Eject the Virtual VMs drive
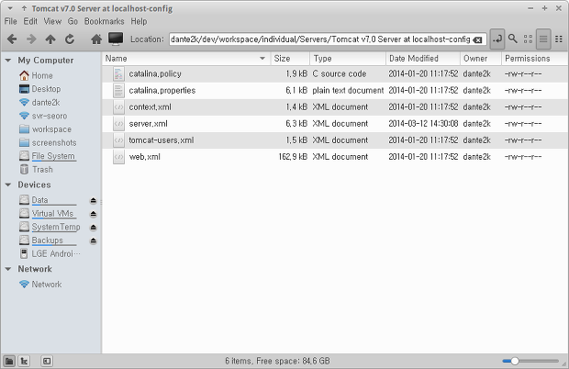The width and height of the screenshot is (569, 369). (x=94, y=214)
